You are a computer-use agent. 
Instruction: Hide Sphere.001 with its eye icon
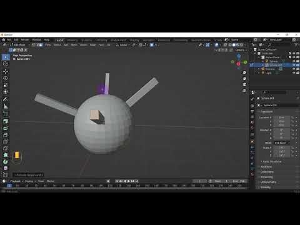294,65
